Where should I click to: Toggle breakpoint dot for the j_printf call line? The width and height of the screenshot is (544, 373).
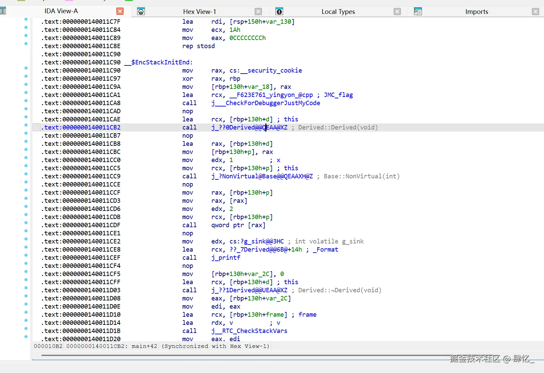(26, 255)
